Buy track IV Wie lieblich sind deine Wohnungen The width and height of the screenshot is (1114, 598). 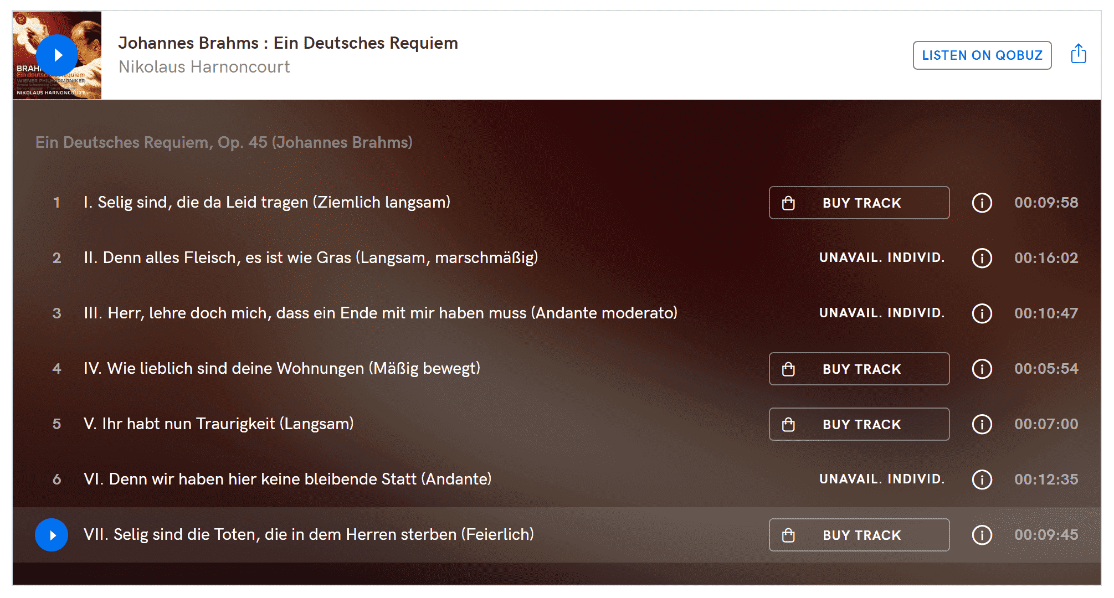859,369
